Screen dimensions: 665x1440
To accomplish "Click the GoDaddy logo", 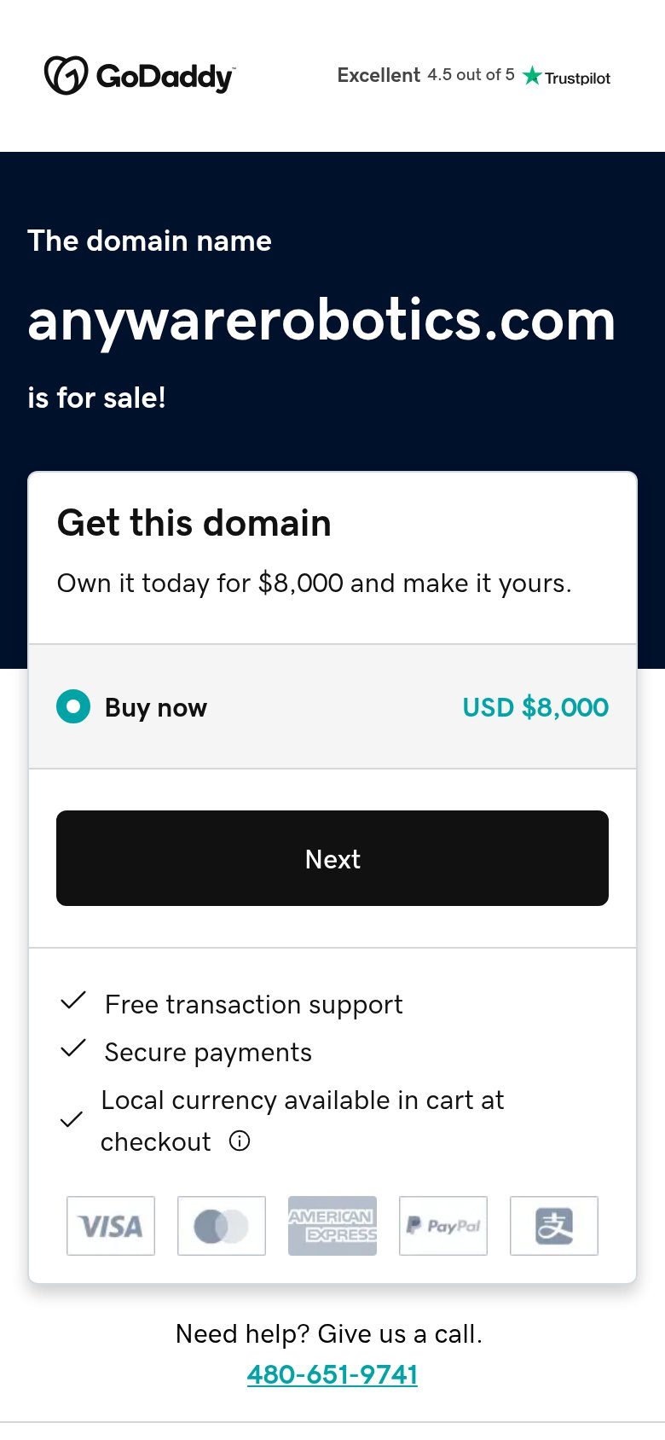I will coord(140,76).
